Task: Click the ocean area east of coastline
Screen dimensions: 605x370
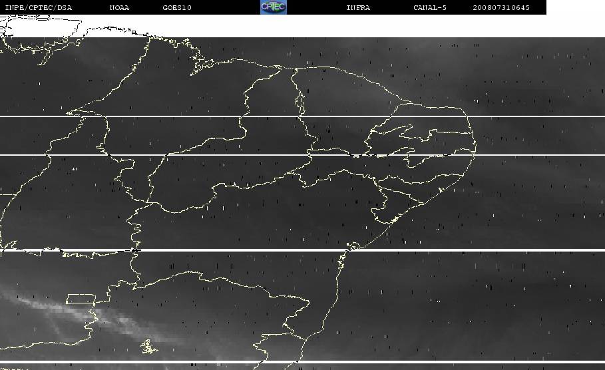Action: pos(532,200)
